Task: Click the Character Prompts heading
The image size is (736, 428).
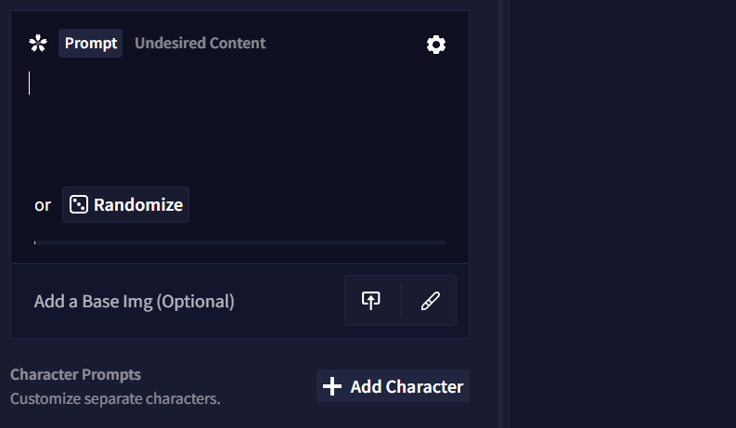Action: point(75,374)
